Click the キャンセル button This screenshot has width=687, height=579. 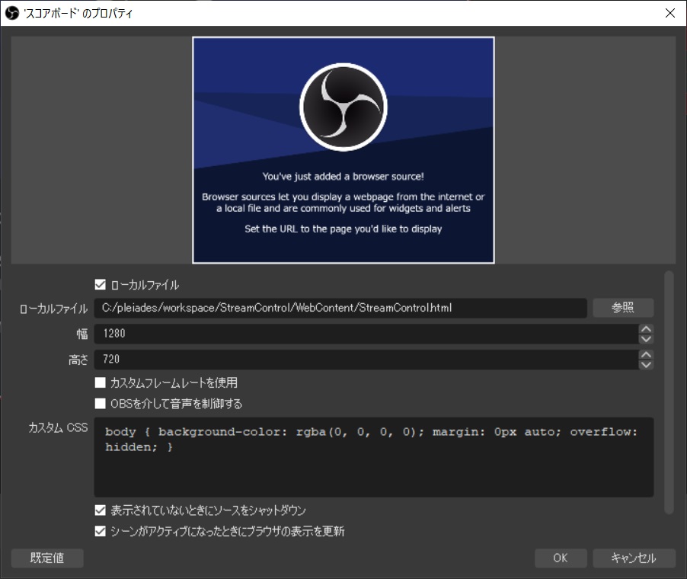click(634, 558)
